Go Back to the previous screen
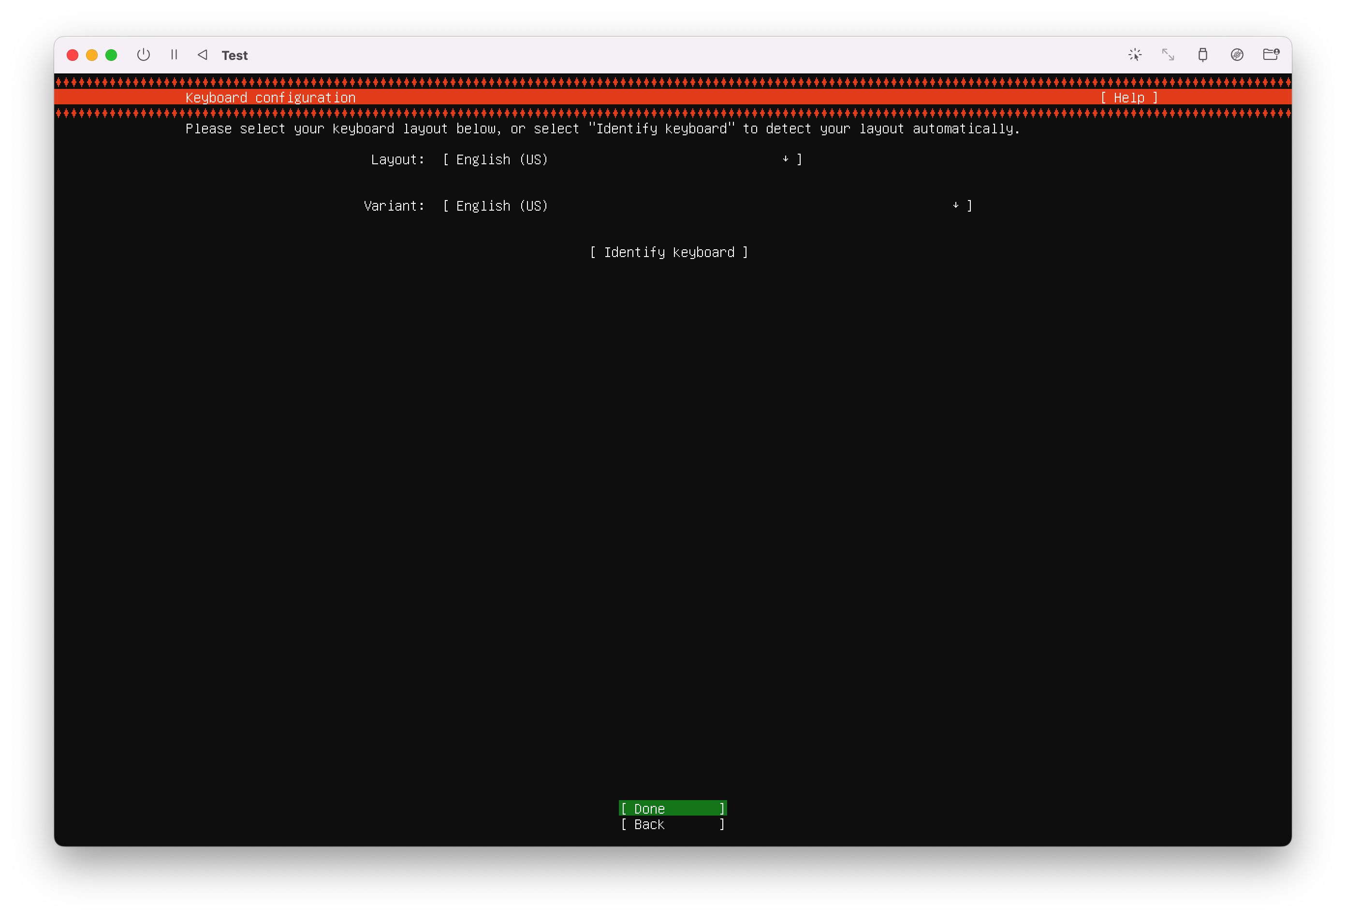Screen dimensions: 1346x918 pos(673,824)
